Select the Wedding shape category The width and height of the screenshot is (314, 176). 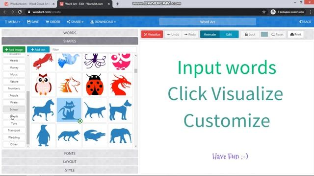tap(14, 137)
